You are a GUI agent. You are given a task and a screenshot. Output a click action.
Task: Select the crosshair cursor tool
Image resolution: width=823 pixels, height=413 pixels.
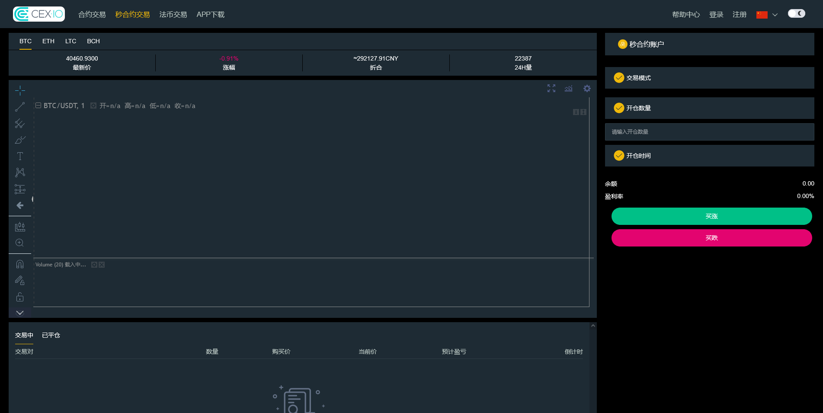tap(20, 90)
